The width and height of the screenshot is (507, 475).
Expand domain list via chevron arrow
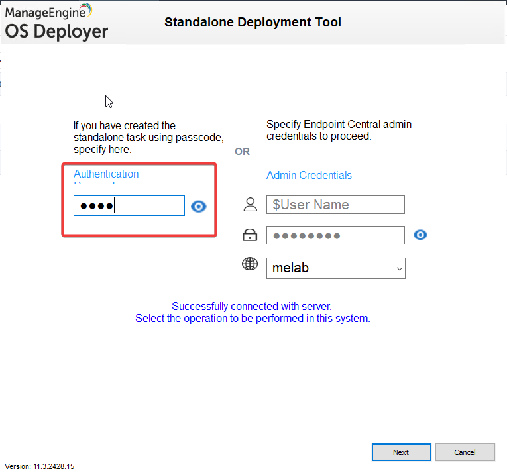pos(398,268)
